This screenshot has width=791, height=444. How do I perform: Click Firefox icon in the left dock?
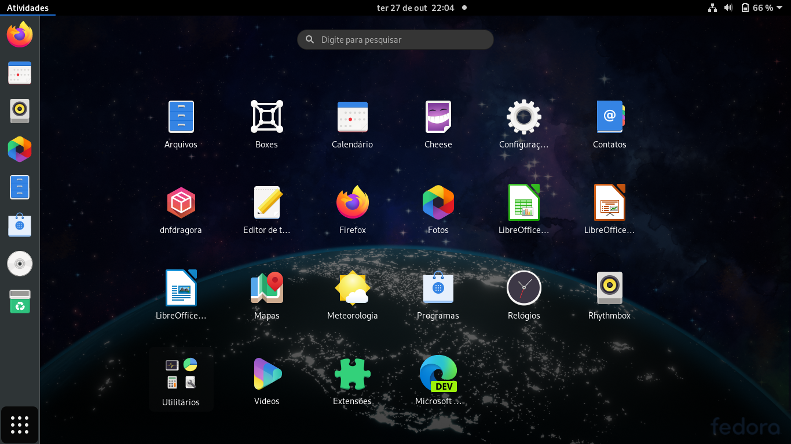[x=20, y=35]
